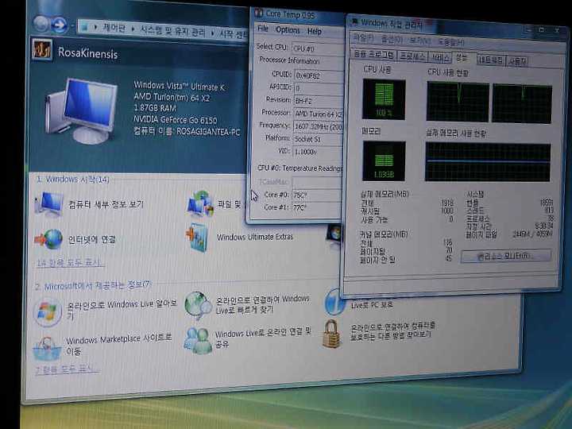The width and height of the screenshot is (572, 429).
Task: Click the CPUID value field
Action: [319, 75]
